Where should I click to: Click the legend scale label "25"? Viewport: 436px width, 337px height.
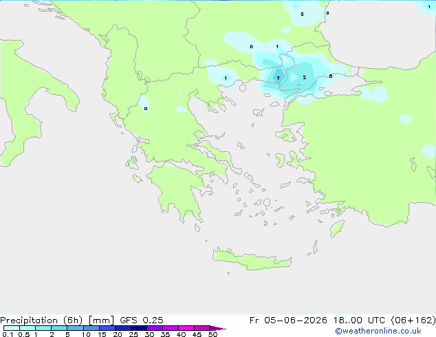point(133,334)
